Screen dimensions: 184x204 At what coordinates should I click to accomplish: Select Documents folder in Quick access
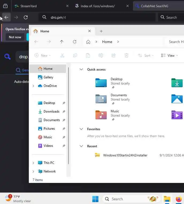(x=113, y=99)
